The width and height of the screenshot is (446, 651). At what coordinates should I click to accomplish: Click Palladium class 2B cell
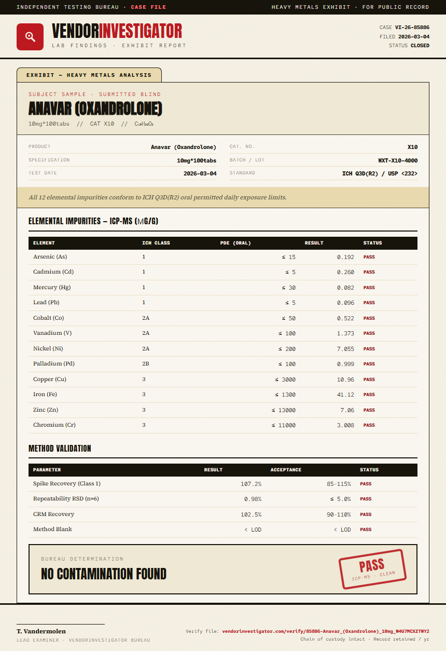[x=146, y=364]
